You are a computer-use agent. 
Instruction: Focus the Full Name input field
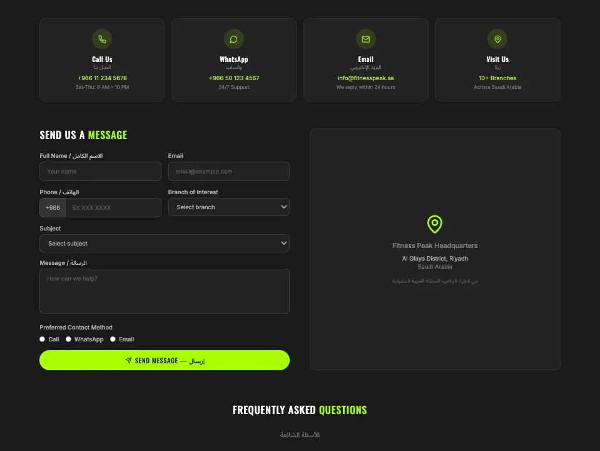100,171
